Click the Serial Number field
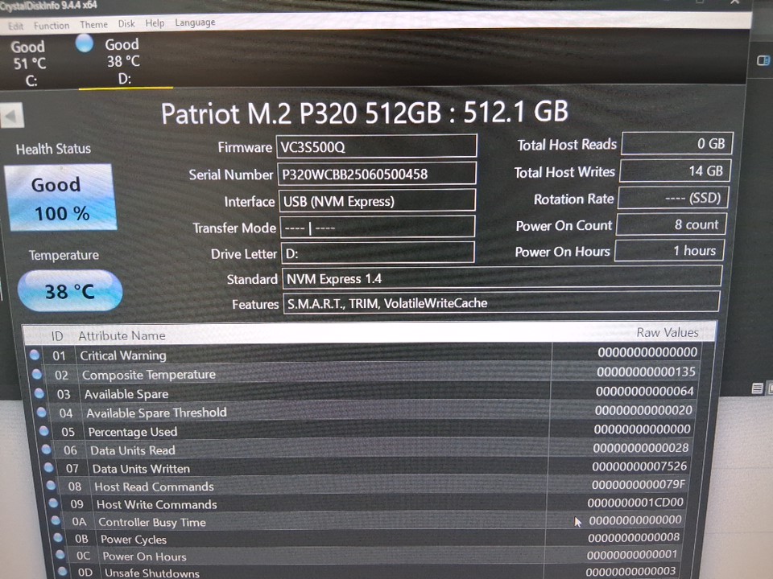Screen dimensions: 773x579 click(x=377, y=174)
